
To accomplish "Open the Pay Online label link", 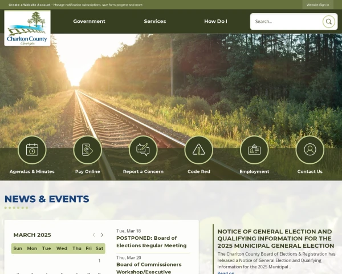I will pyautogui.click(x=88, y=171).
